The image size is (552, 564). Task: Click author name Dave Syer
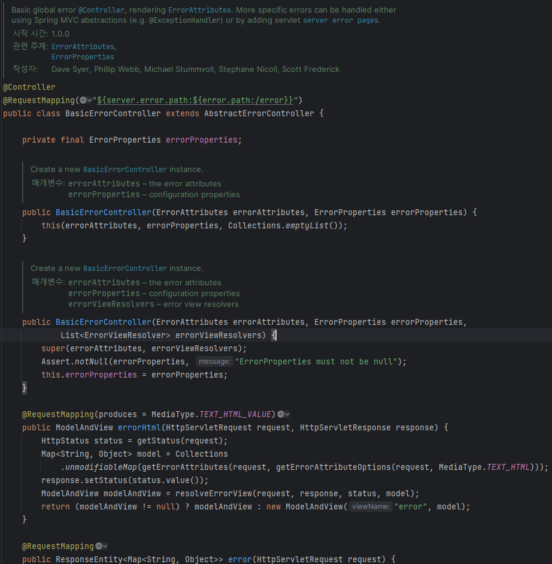pyautogui.click(x=70, y=69)
